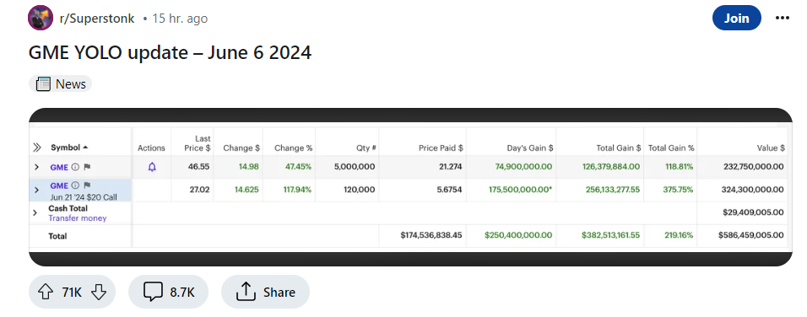Show info icon for GME stock row
Viewport: 807px width, 317px height.
(x=75, y=167)
